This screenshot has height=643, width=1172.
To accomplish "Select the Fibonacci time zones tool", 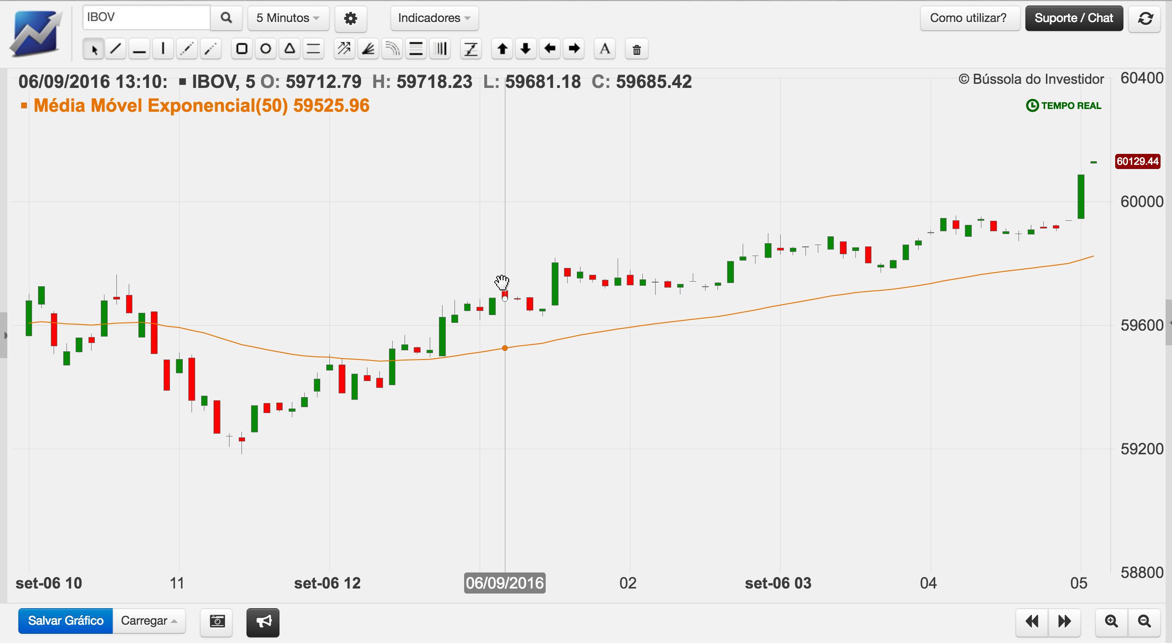I will tap(441, 49).
